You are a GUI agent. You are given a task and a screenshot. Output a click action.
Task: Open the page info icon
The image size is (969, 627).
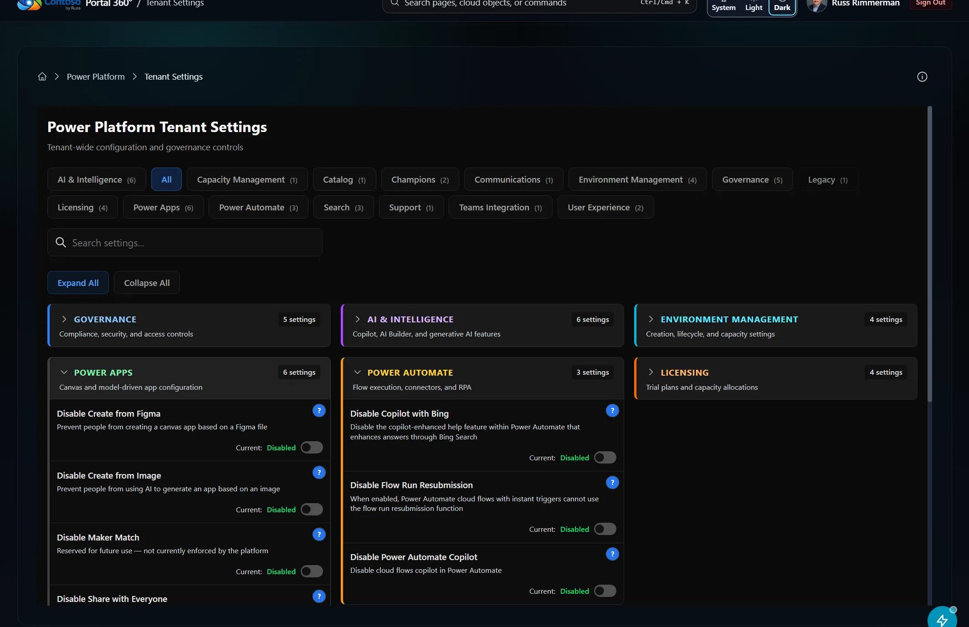(922, 76)
